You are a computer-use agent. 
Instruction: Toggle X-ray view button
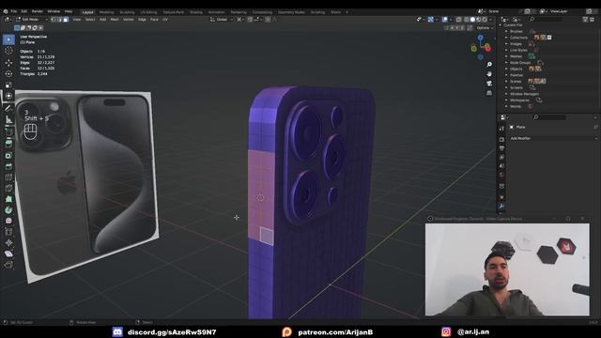coord(459,19)
